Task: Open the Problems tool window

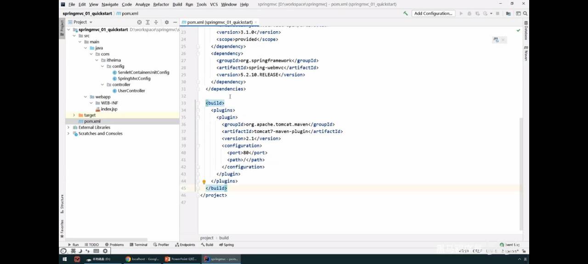Action: 114,245
